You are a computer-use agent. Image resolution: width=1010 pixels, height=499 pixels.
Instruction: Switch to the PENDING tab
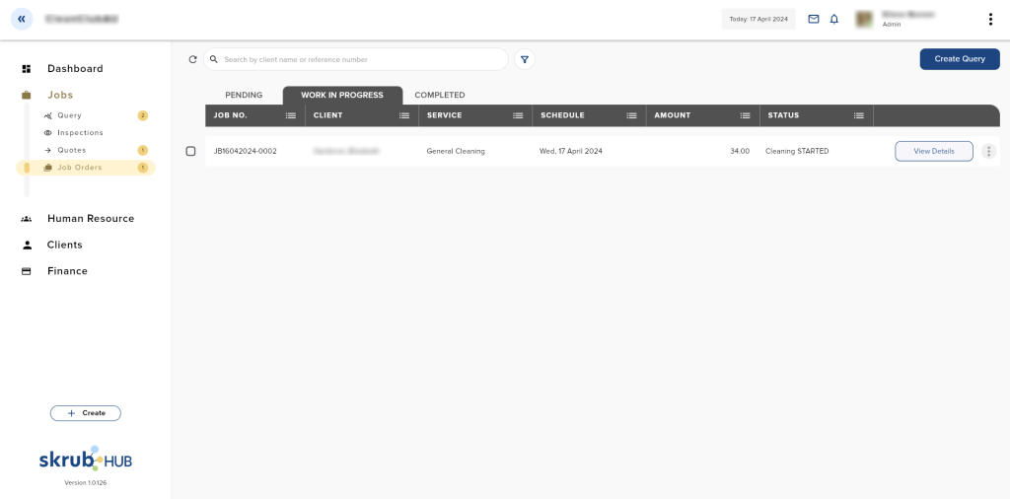click(x=244, y=95)
